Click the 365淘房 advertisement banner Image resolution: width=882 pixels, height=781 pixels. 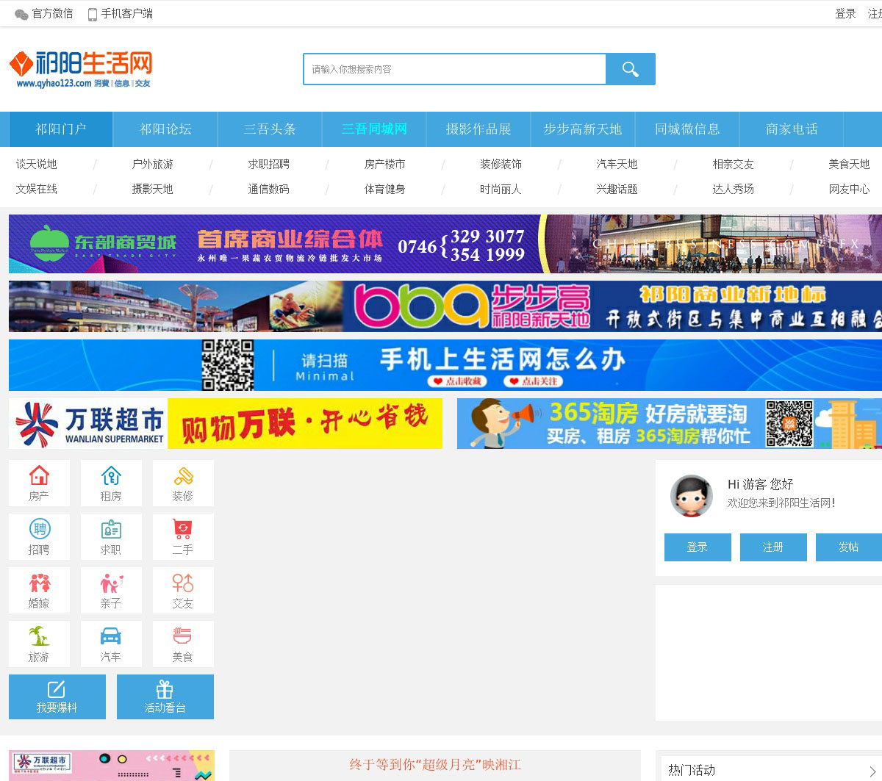(x=669, y=423)
